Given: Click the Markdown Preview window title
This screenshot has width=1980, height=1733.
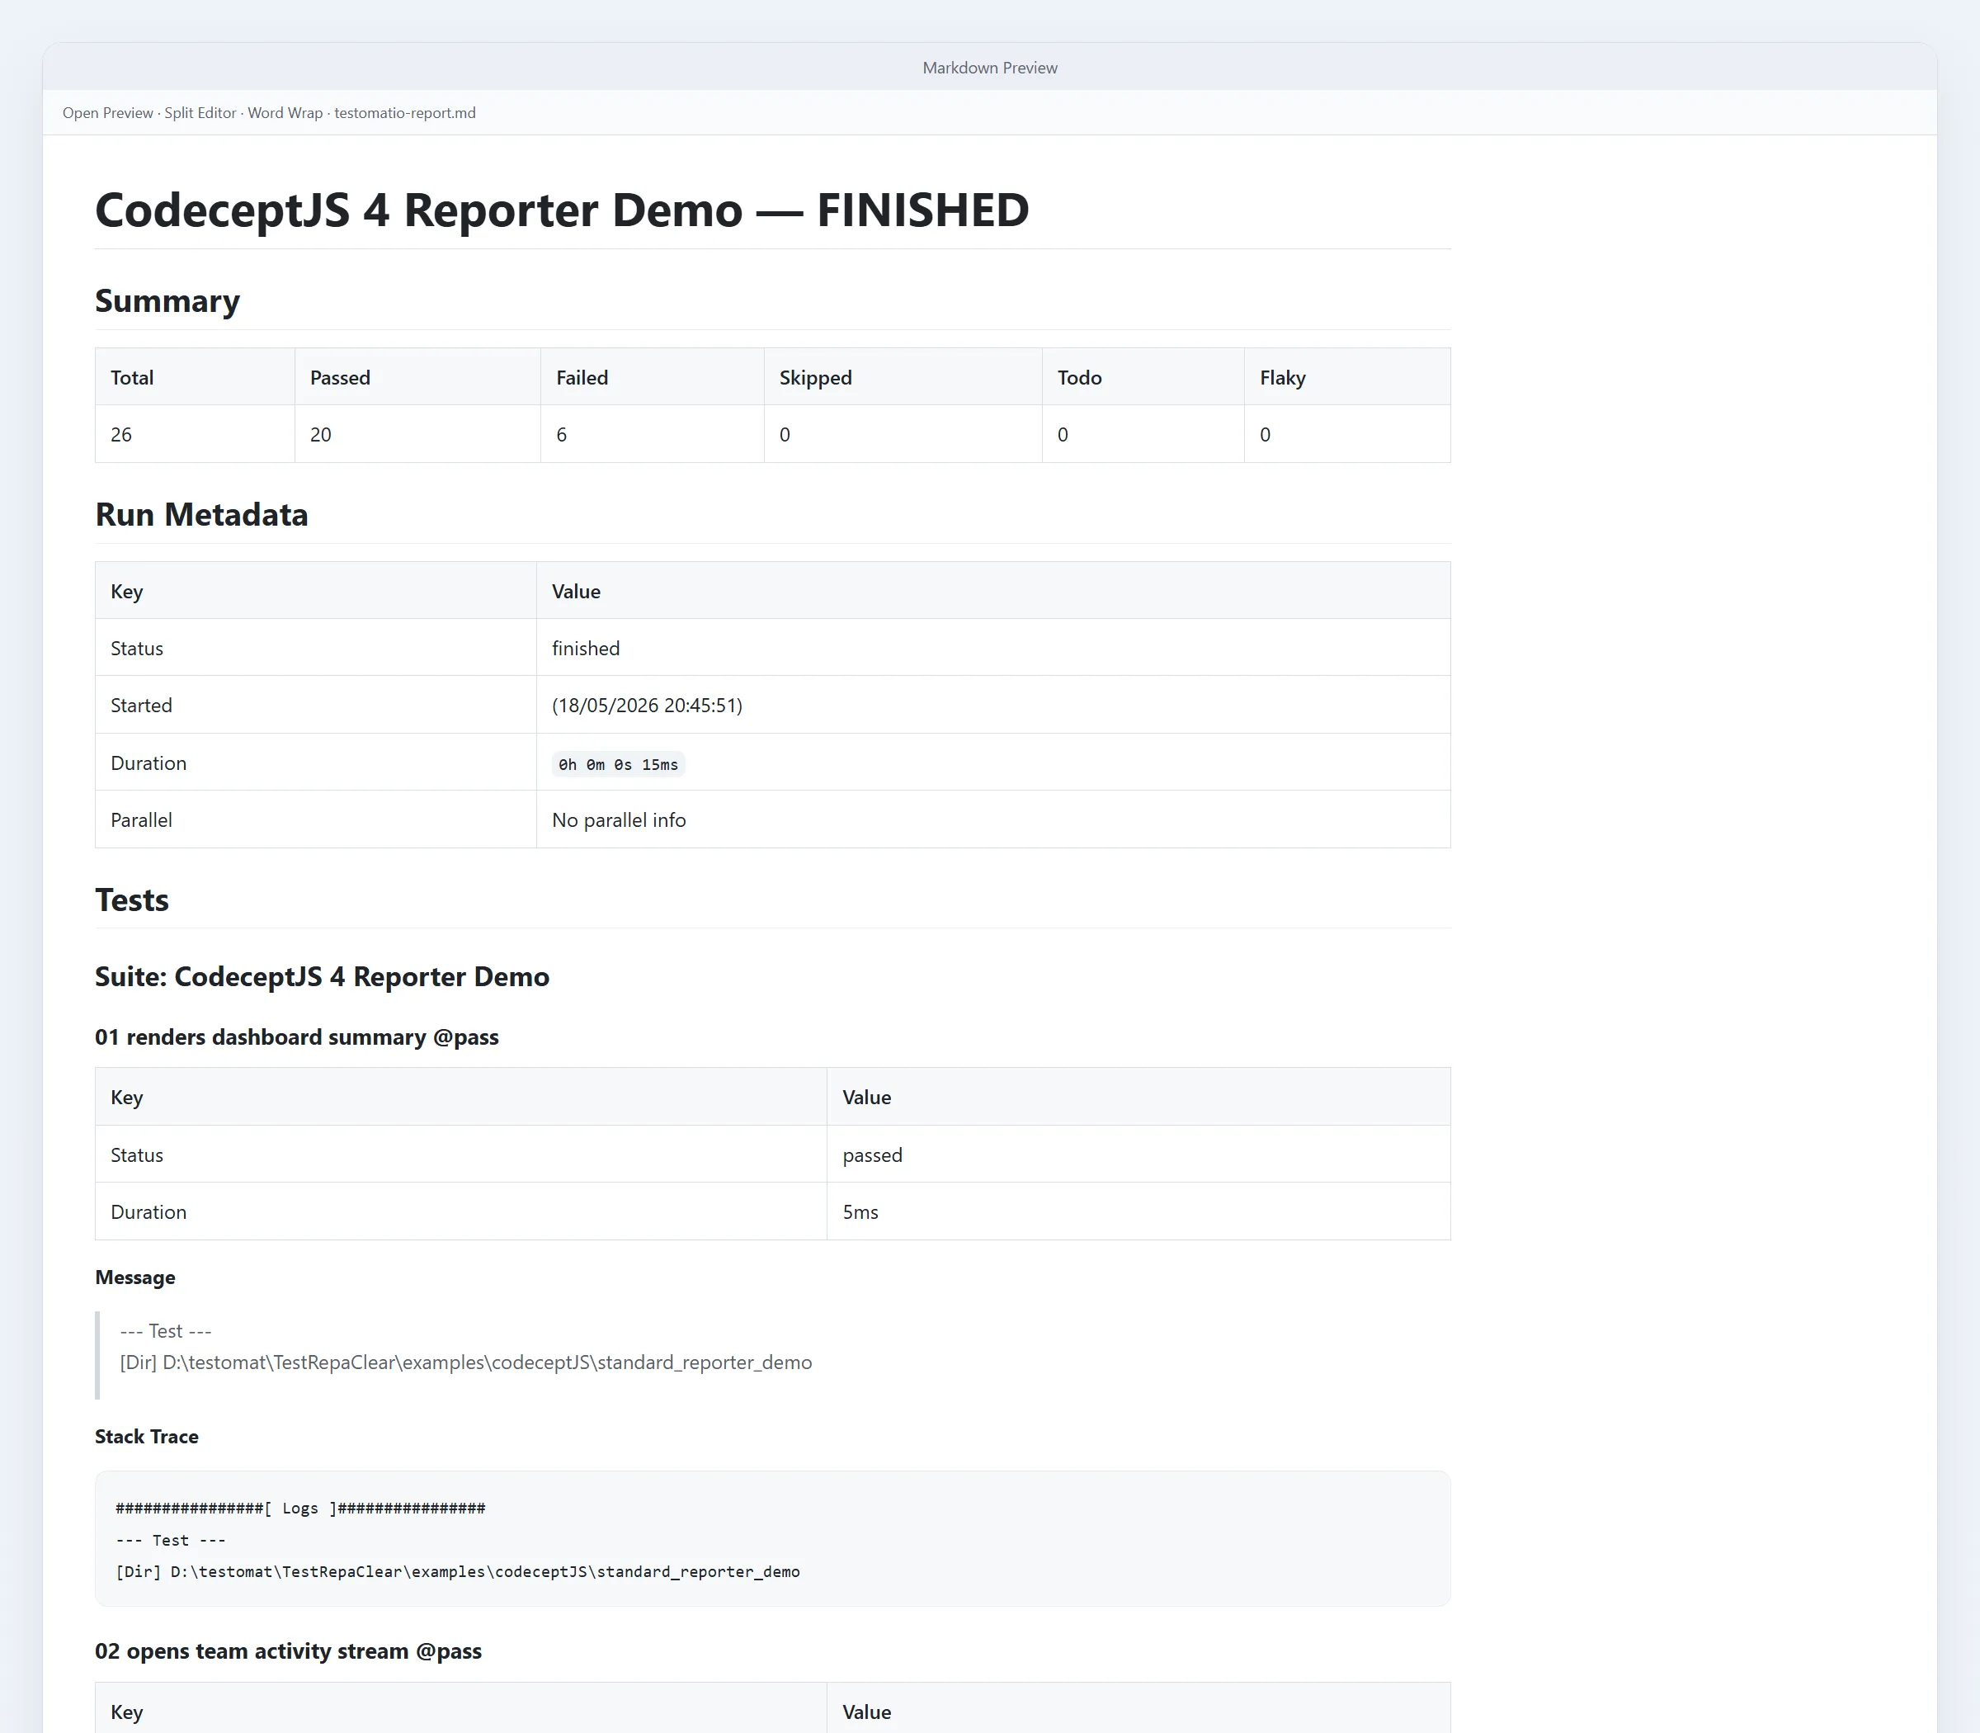Looking at the screenshot, I should click(989, 68).
